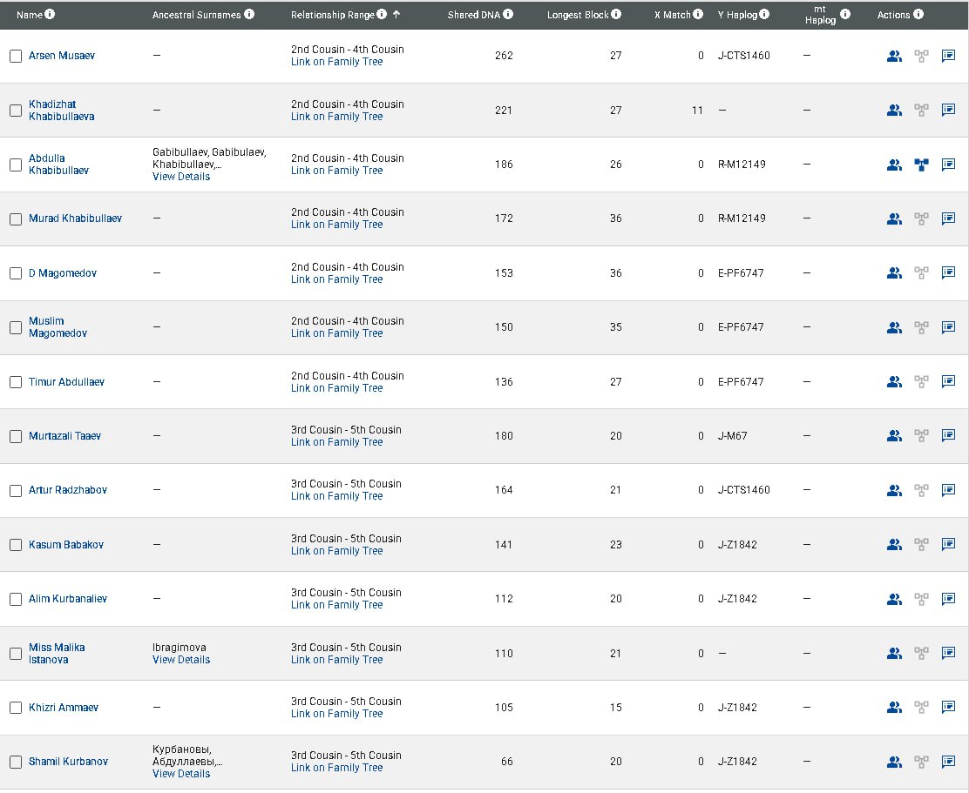Sort by Longest Block column header

tap(578, 14)
